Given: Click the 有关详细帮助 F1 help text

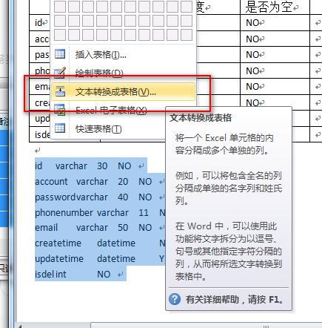Looking at the screenshot, I should [234, 300].
